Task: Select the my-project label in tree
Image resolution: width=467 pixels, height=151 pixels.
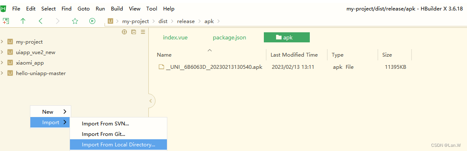Action: click(29, 42)
